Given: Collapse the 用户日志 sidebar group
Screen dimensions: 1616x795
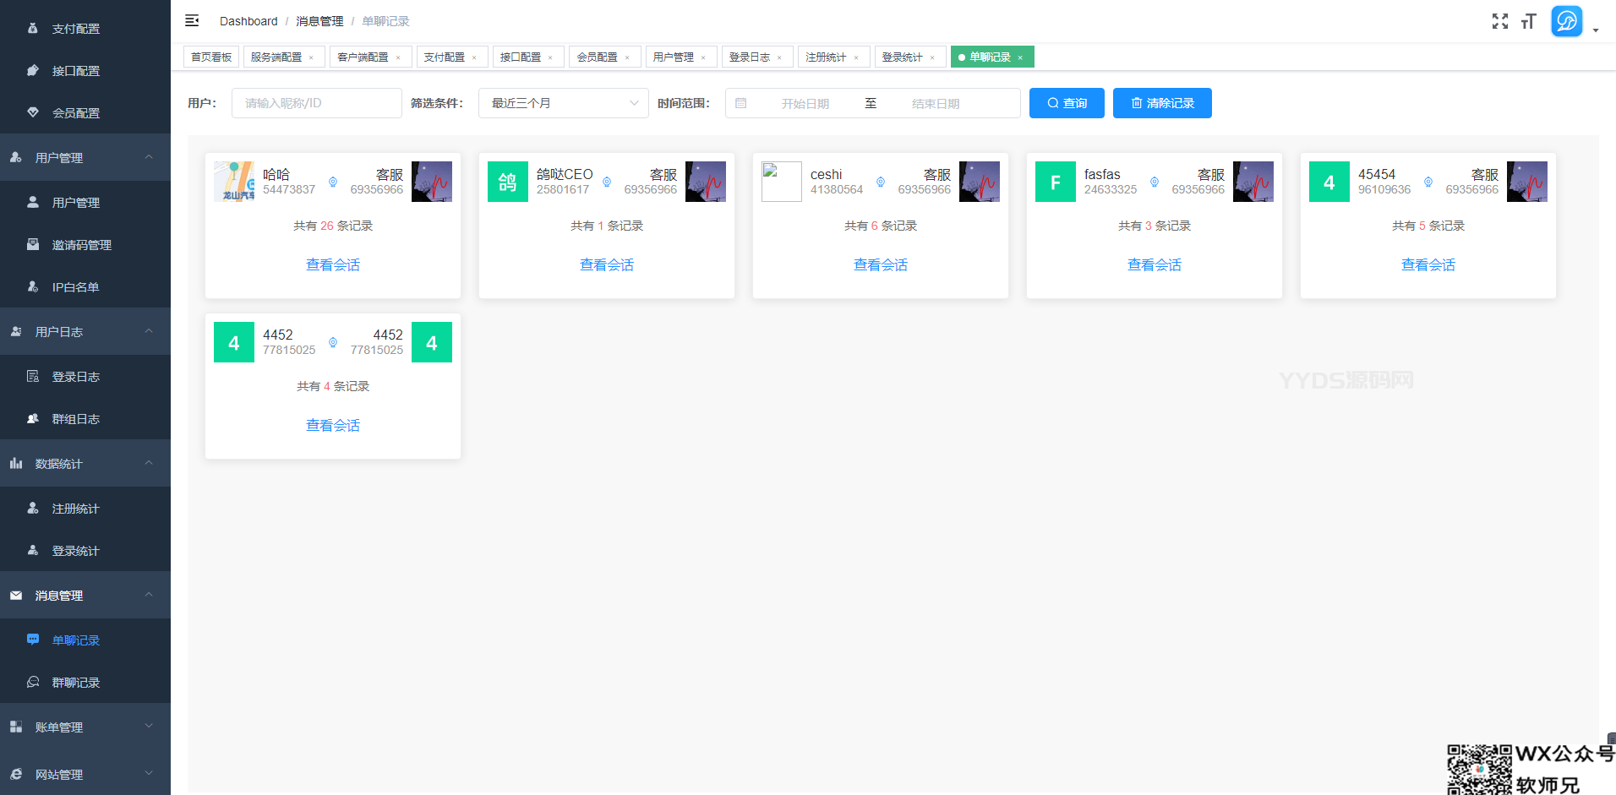Looking at the screenshot, I should point(85,331).
